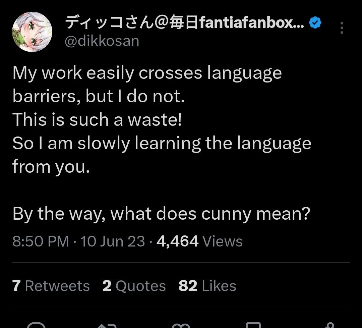
Task: Tap the reply speech bubble icon
Action: click(x=36, y=325)
